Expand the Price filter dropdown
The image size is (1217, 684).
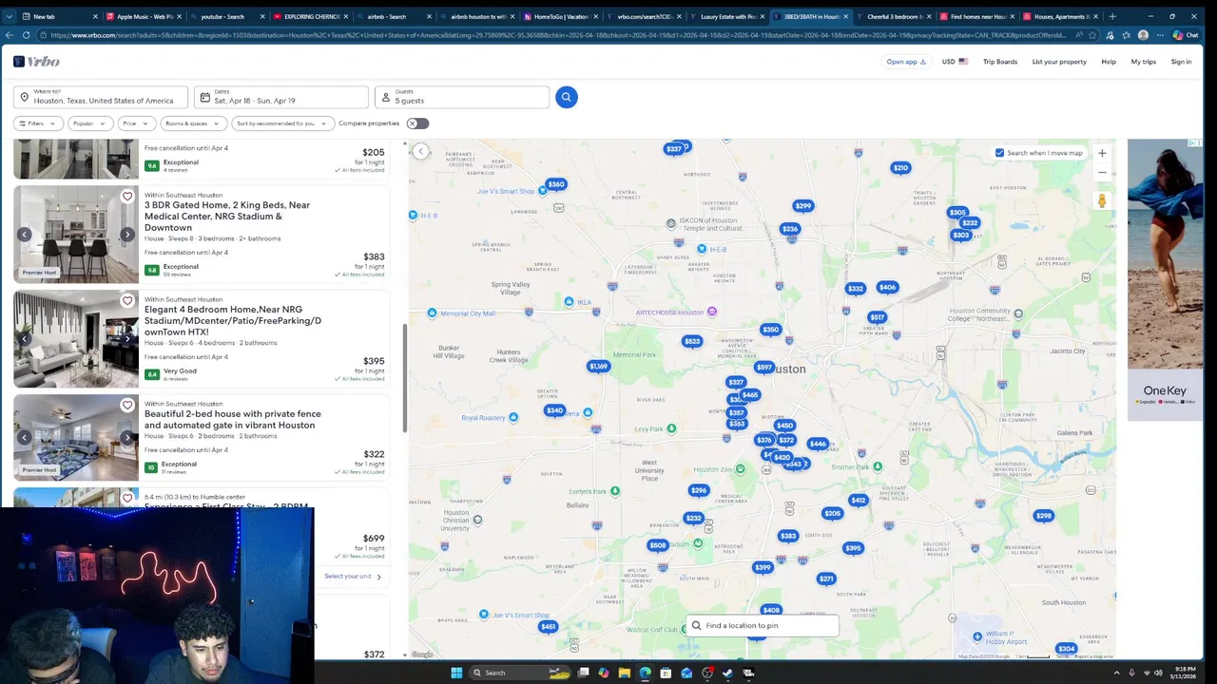pyautogui.click(x=136, y=123)
